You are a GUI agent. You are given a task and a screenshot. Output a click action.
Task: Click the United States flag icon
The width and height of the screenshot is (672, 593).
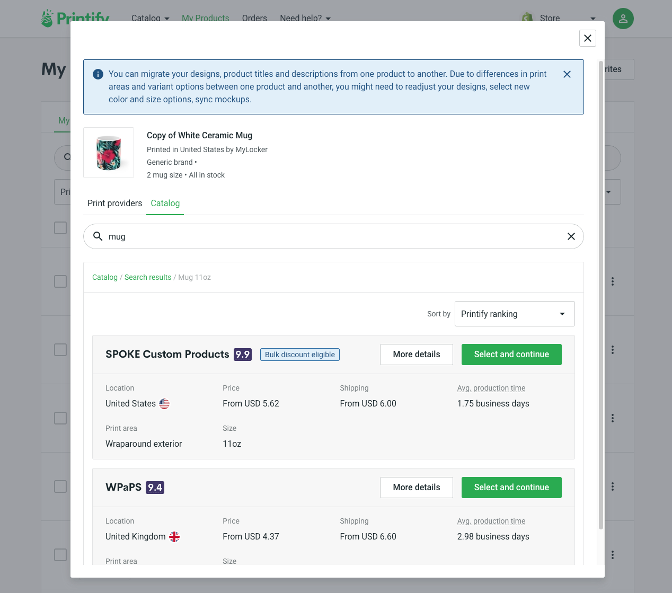(x=164, y=404)
